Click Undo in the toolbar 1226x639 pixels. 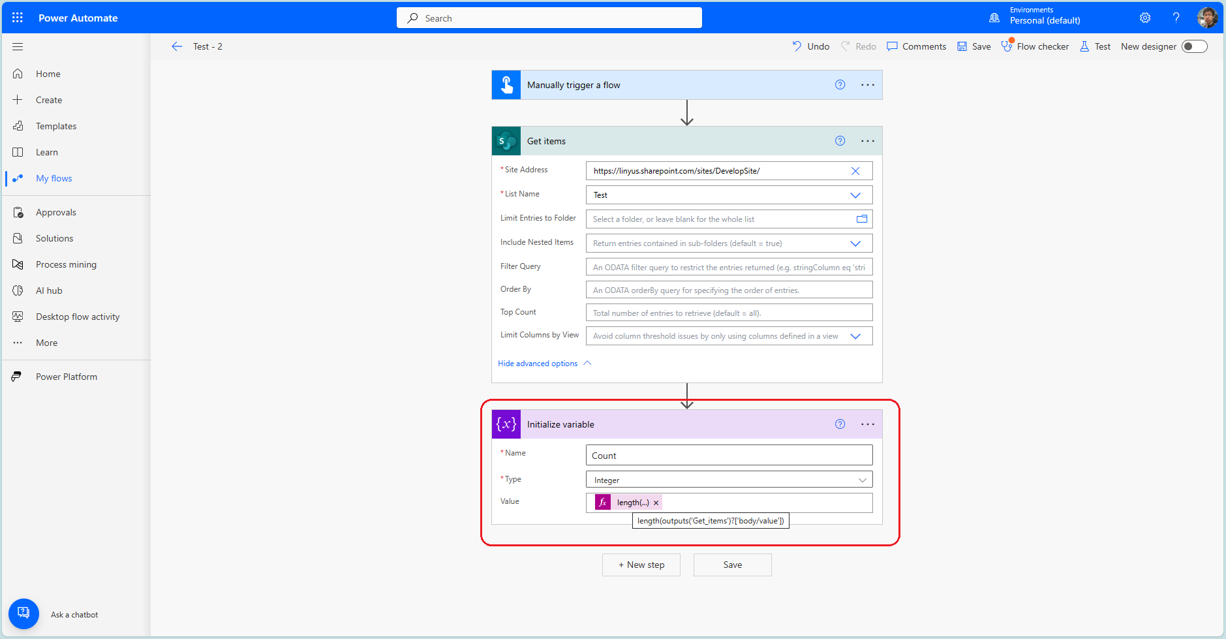tap(810, 46)
